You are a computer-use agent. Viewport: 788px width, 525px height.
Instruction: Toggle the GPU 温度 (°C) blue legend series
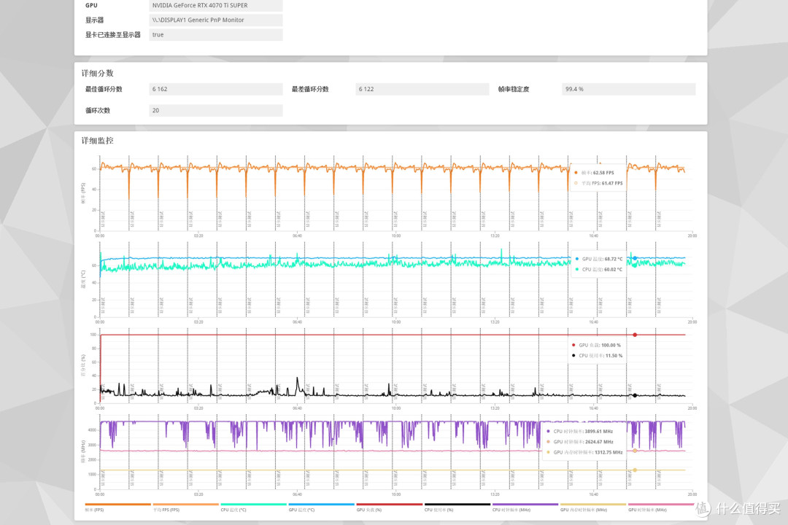pyautogui.click(x=321, y=507)
